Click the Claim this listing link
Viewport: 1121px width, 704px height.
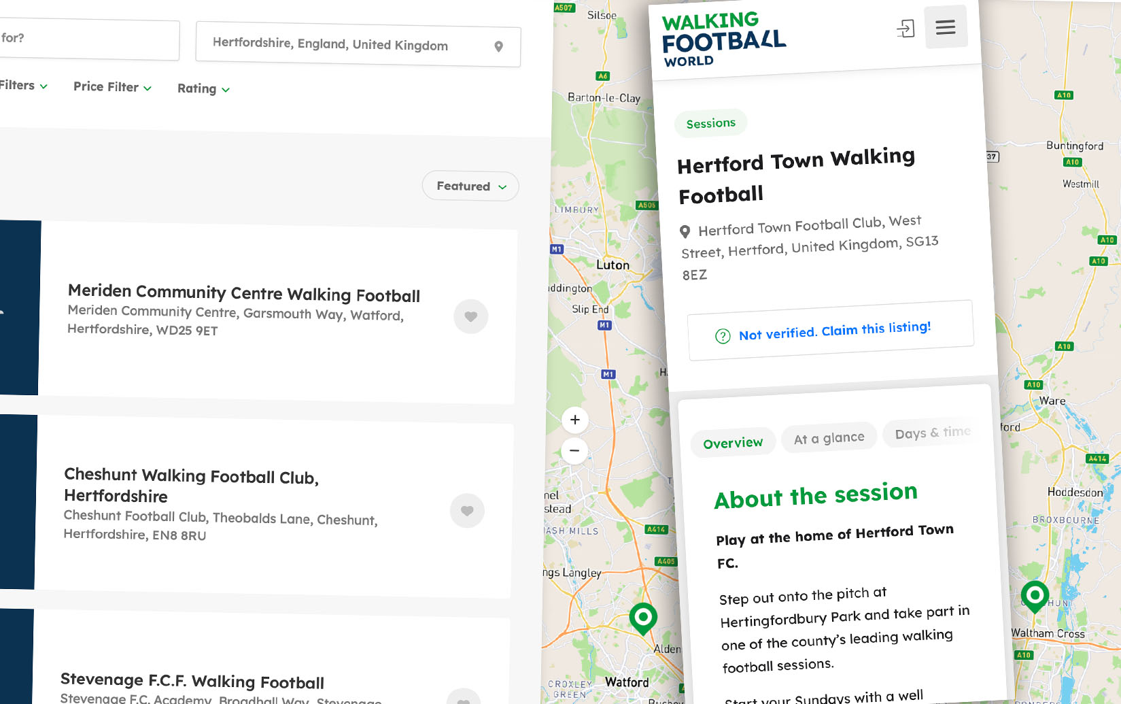[876, 329]
